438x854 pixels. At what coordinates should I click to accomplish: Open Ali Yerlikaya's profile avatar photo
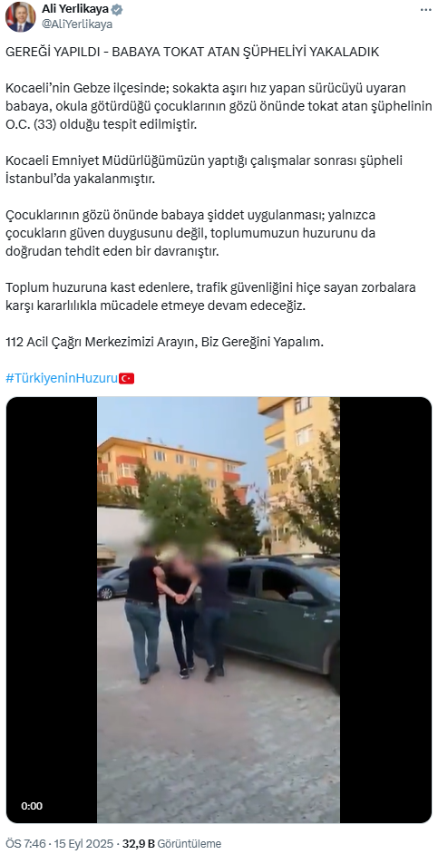[x=20, y=17]
